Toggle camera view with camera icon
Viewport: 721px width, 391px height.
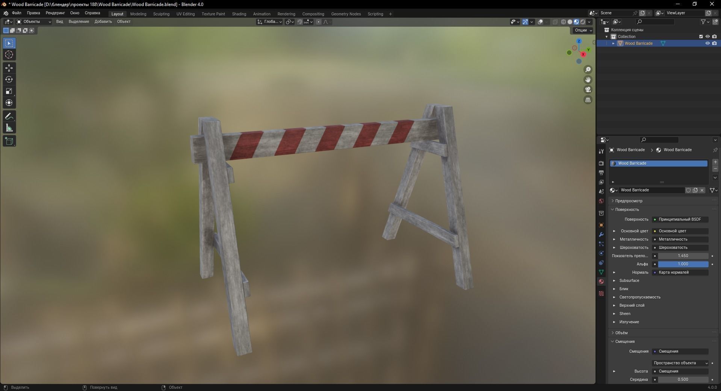(x=588, y=90)
